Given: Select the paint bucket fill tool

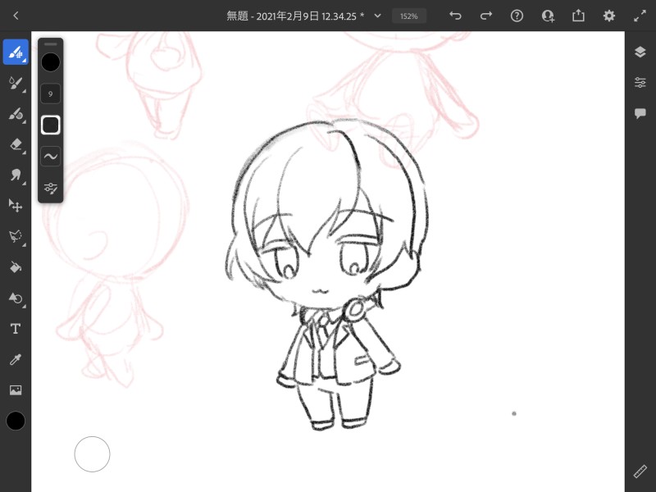Looking at the screenshot, I should [x=16, y=267].
